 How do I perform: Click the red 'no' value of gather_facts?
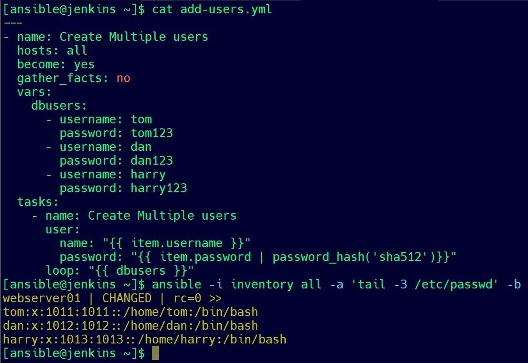tap(123, 78)
